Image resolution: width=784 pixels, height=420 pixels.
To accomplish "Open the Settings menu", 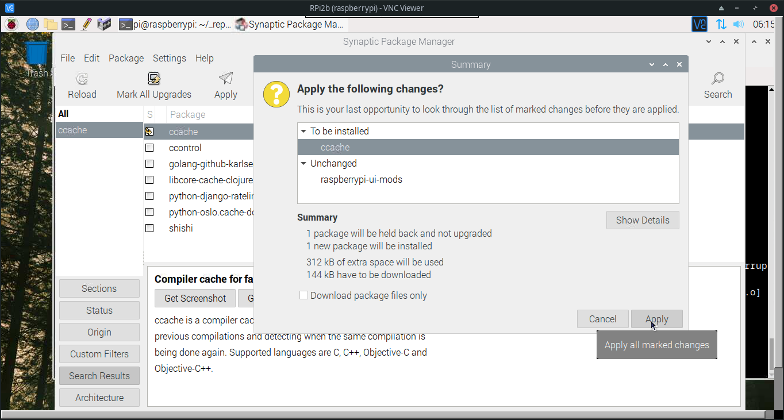I will tap(170, 58).
